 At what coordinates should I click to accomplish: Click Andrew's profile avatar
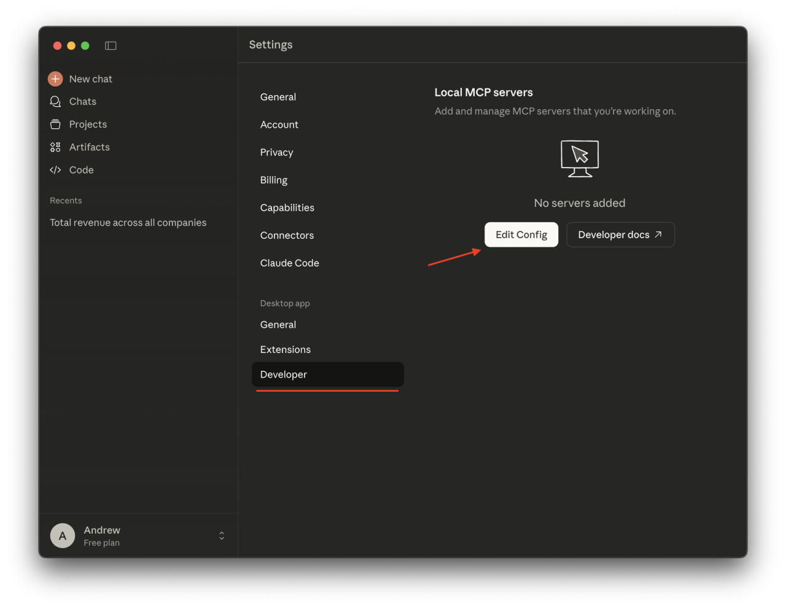62,535
